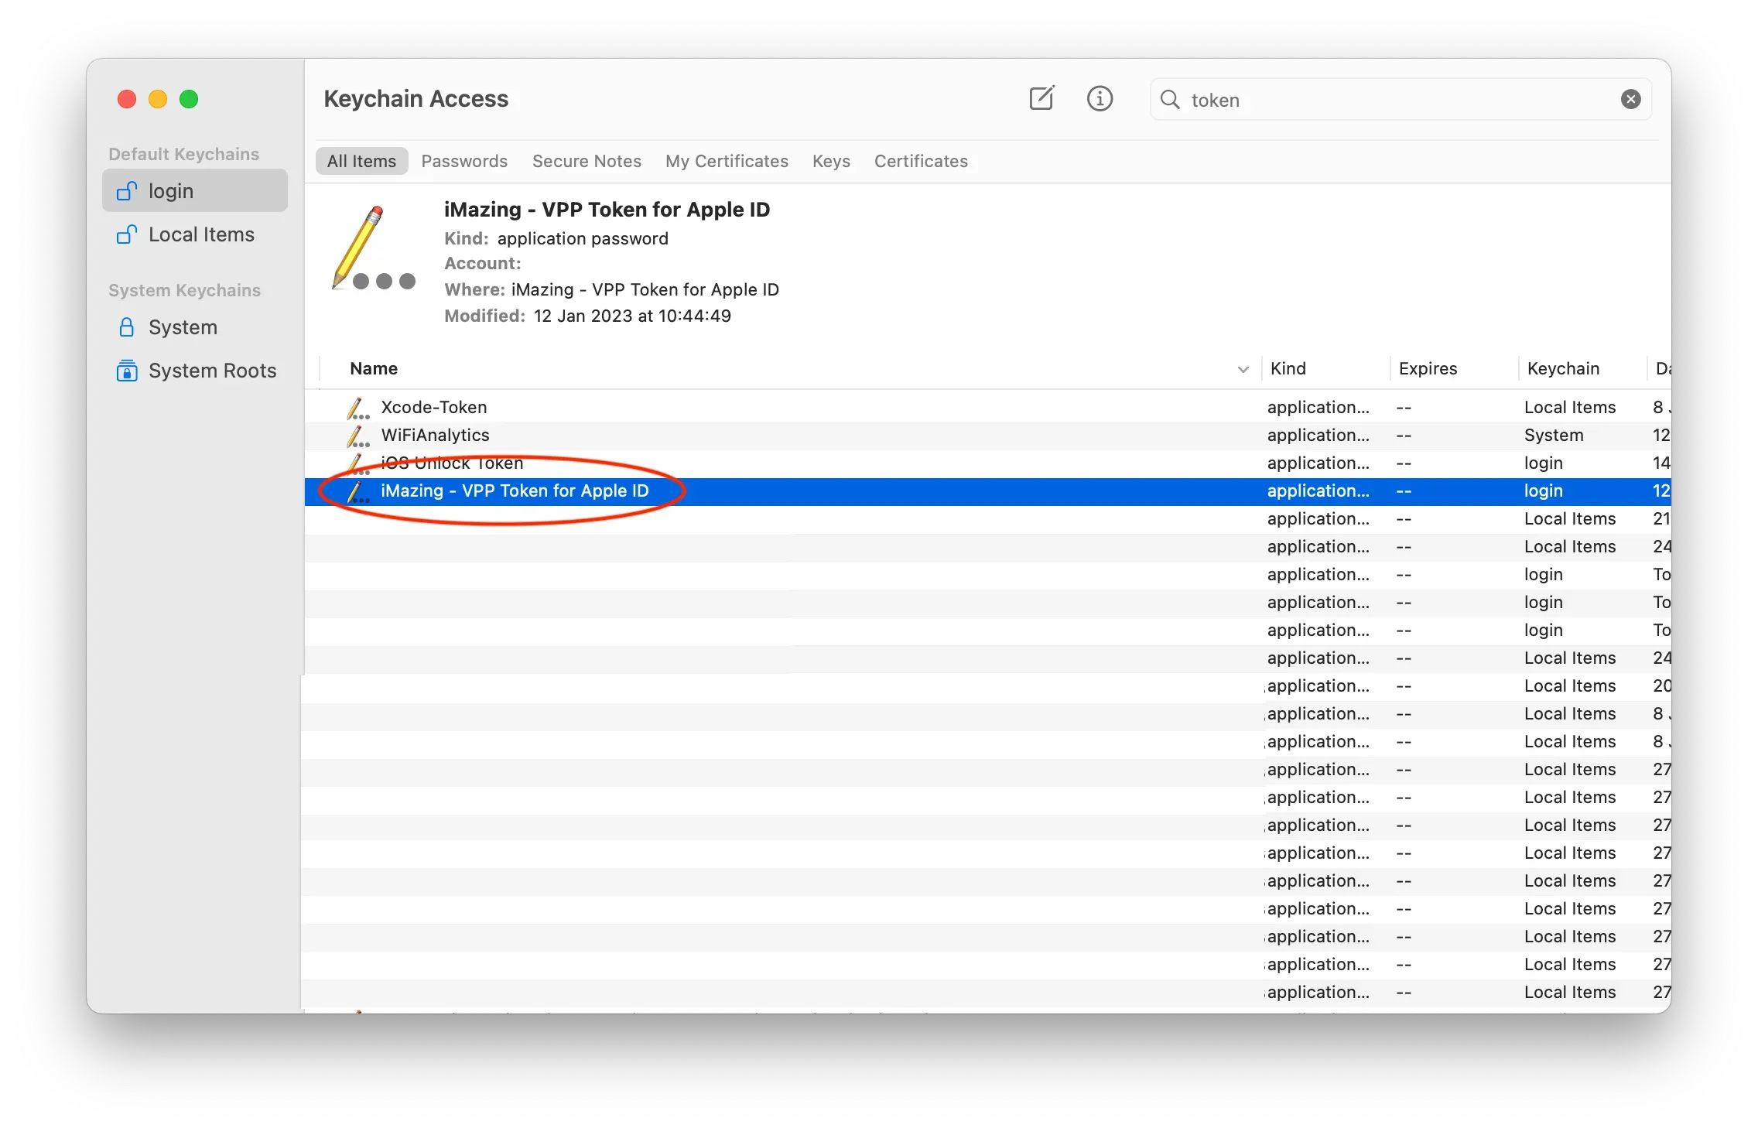Click the info icon in the toolbar
Screen dimensions: 1758x1128
(x=1100, y=99)
